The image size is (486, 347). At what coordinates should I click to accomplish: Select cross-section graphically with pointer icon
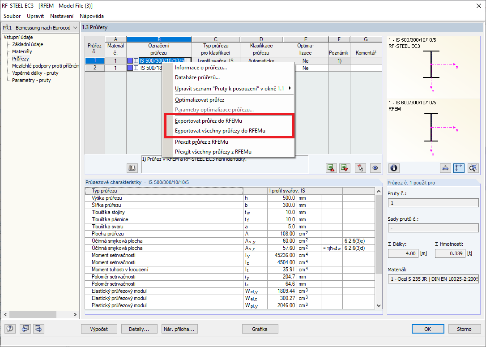(359, 168)
